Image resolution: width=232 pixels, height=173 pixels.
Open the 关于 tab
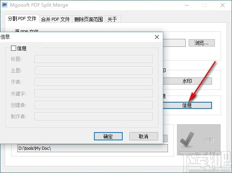(x=112, y=19)
